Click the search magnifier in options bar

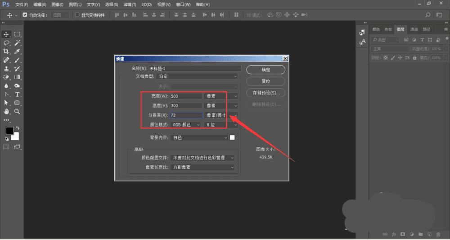(427, 15)
